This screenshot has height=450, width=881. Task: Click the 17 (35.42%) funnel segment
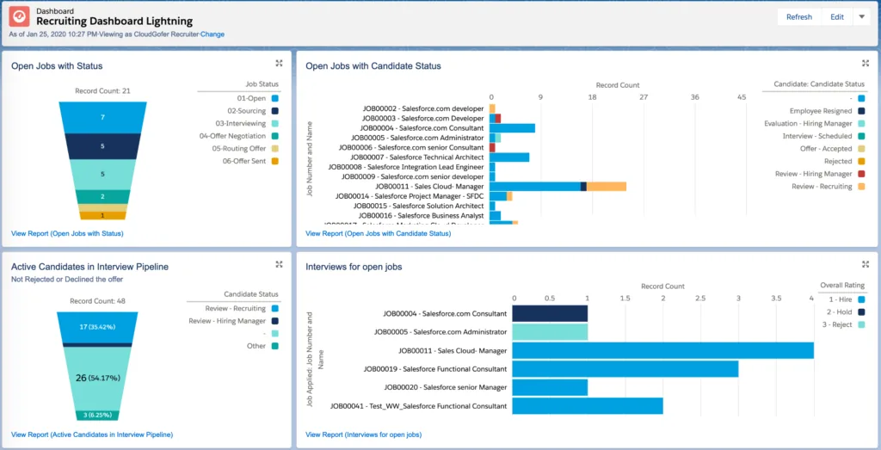click(96, 328)
